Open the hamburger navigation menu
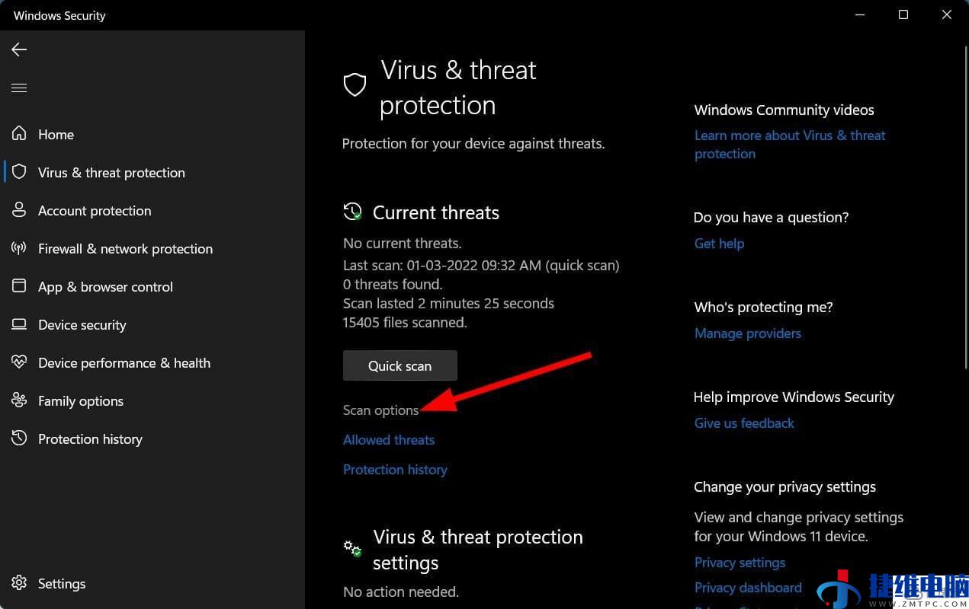The width and height of the screenshot is (969, 609). tap(19, 88)
